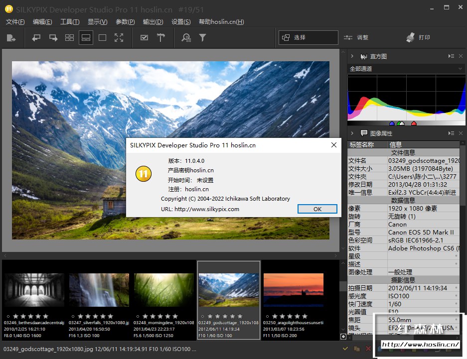Switch to thumbnail grid display mode
The image size is (467, 359).
[69, 38]
